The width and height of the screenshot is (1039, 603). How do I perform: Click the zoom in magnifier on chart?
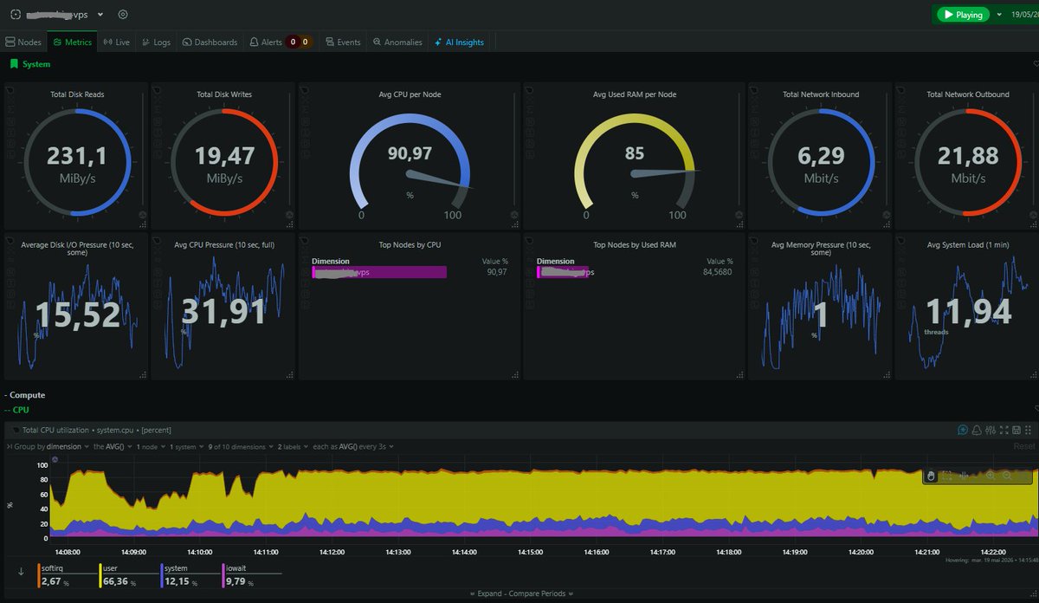[x=991, y=476]
